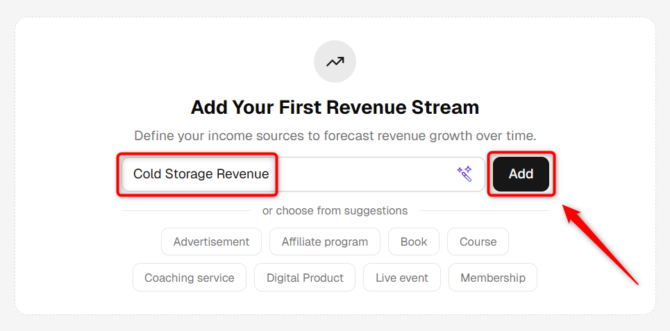Click the trending-up arrow chart icon
The height and width of the screenshot is (331, 670).
pos(335,62)
